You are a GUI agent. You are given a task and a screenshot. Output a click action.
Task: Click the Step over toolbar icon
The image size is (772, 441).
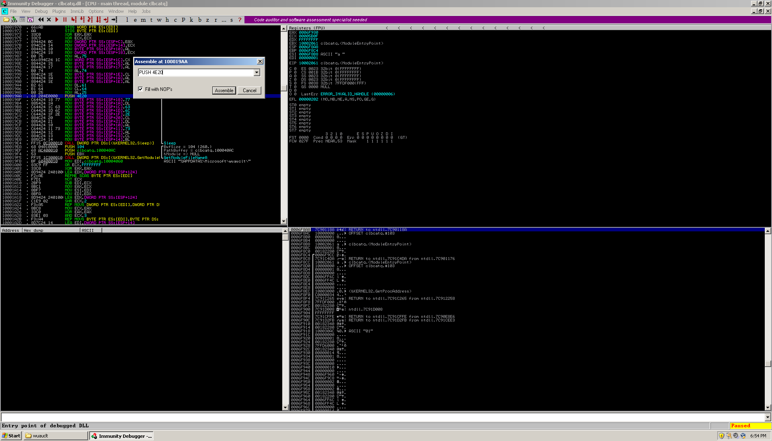point(82,20)
